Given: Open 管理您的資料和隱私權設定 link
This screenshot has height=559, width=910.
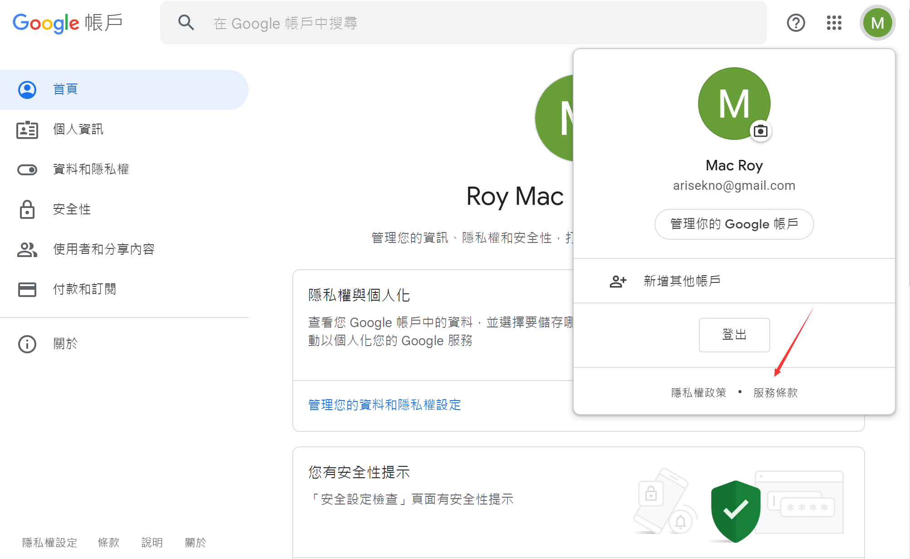Looking at the screenshot, I should 384,405.
